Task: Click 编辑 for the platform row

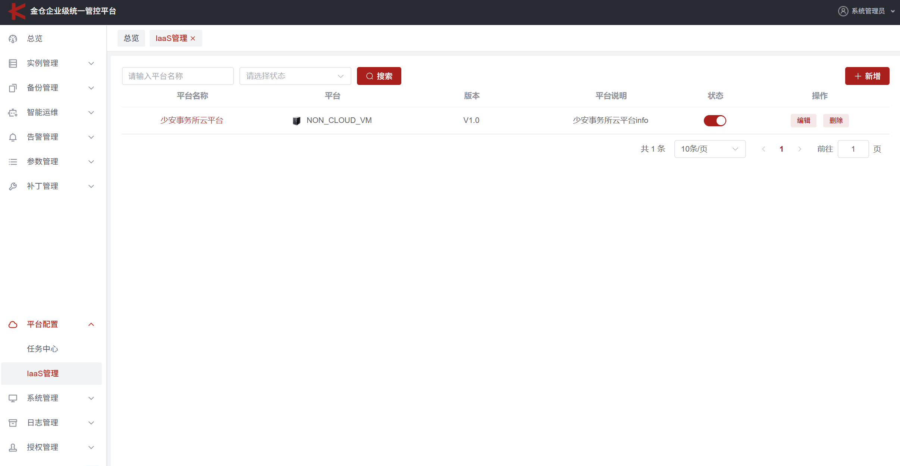Action: [803, 121]
